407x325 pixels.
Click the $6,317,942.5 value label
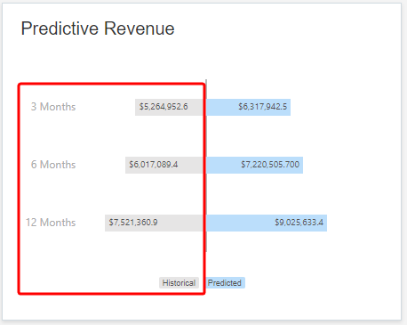pyautogui.click(x=263, y=107)
